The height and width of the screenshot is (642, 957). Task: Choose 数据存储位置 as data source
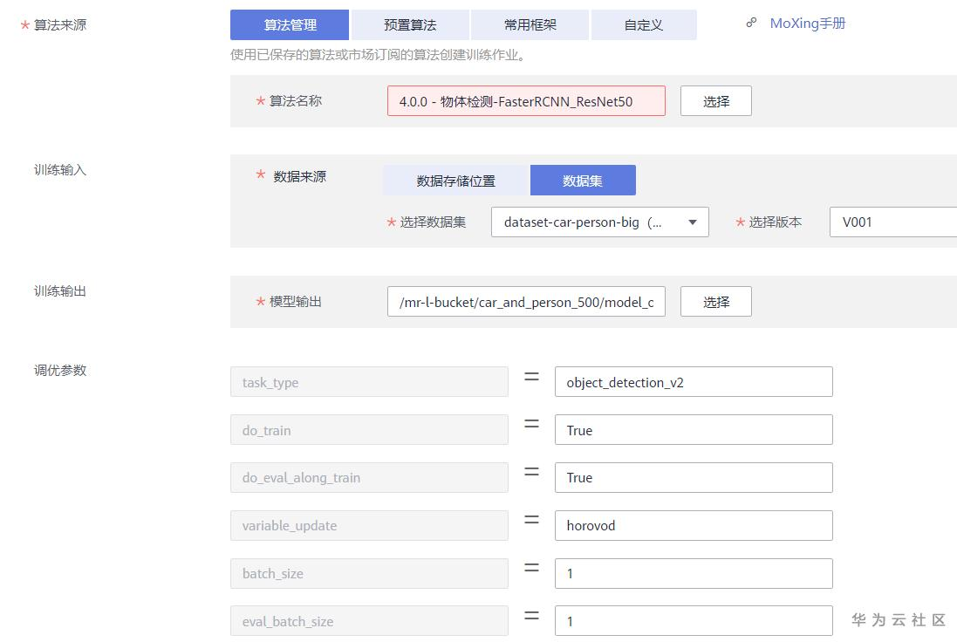[x=455, y=181]
